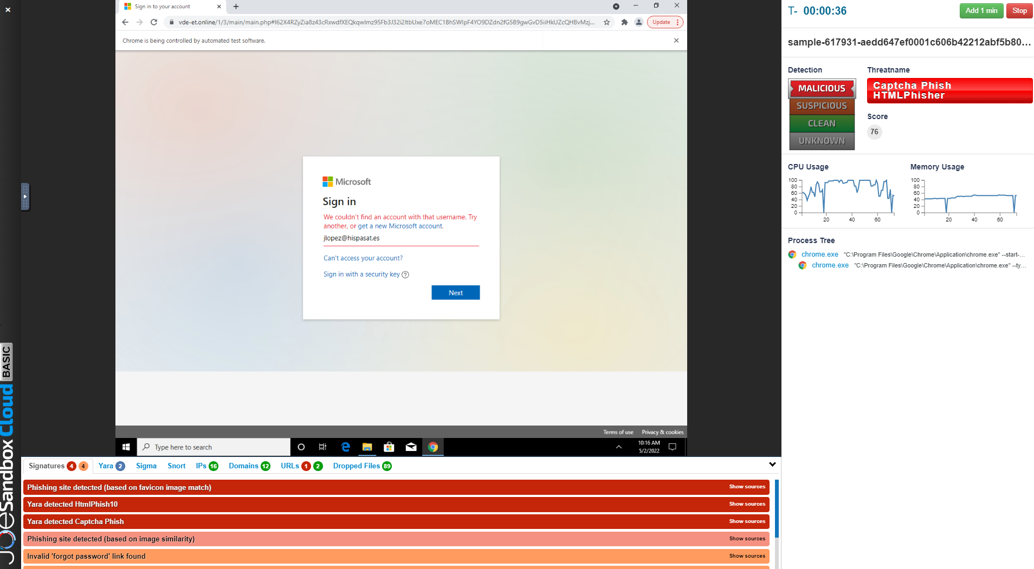Click the vde-et.online address bar
Image resolution: width=1034 pixels, height=569 pixels.
coord(386,22)
